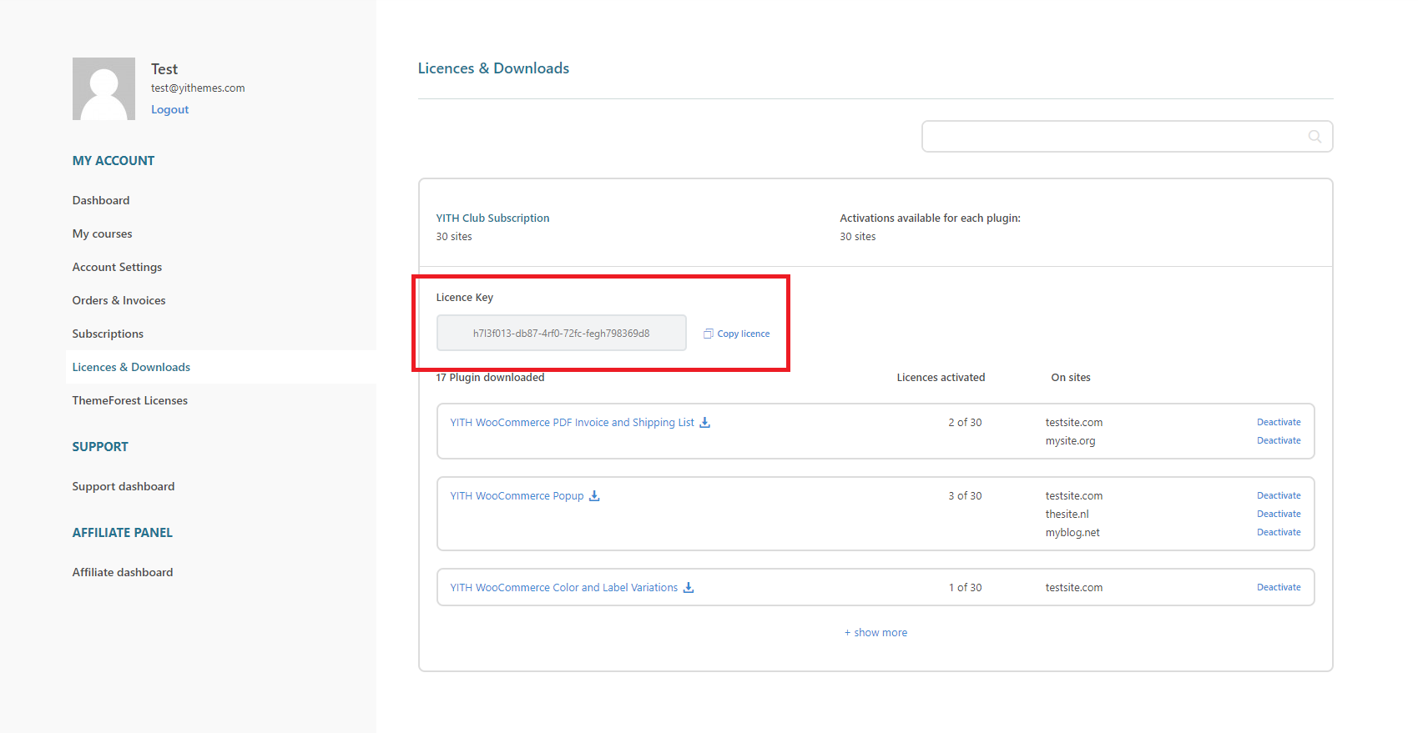The width and height of the screenshot is (1418, 733).
Task: Open YITH WooCommerce Popup plugin link
Action: 517,496
